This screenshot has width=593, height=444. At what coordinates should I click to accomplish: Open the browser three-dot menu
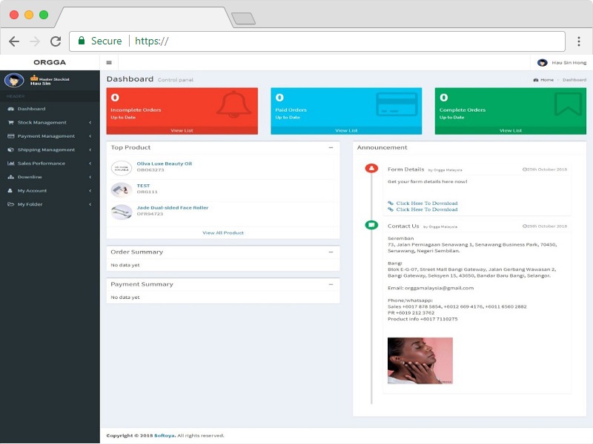578,41
